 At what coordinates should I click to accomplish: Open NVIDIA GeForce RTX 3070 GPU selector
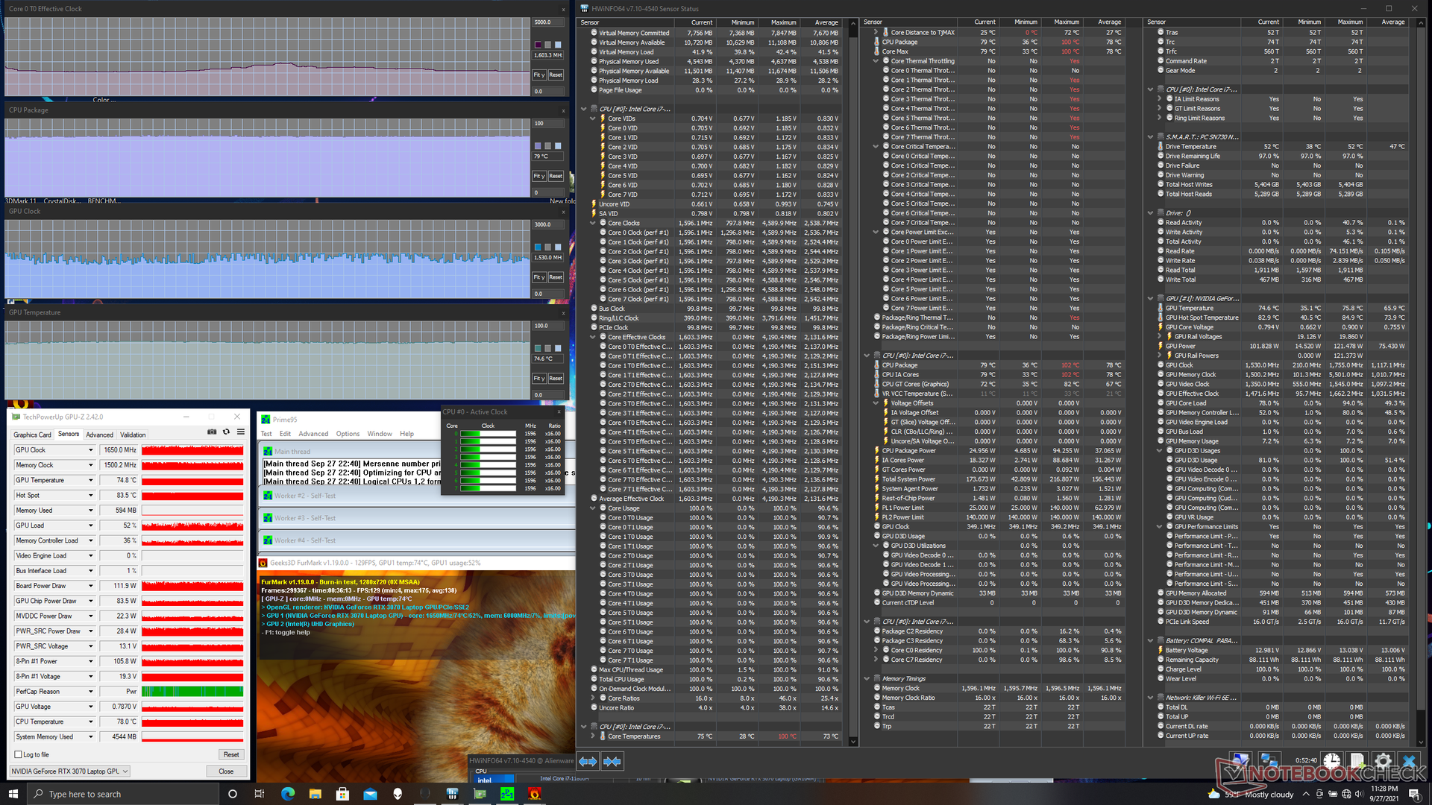tap(70, 771)
